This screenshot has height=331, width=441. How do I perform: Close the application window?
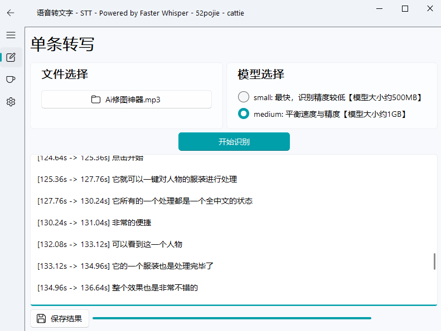(x=430, y=8)
